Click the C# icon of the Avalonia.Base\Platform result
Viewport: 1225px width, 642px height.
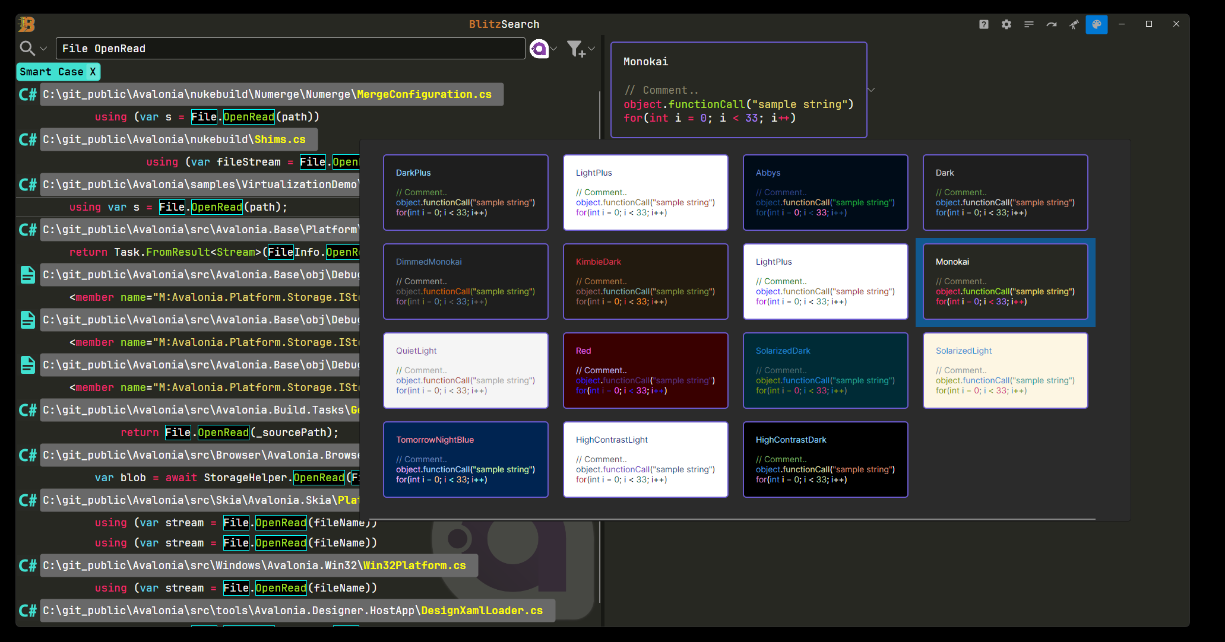28,230
